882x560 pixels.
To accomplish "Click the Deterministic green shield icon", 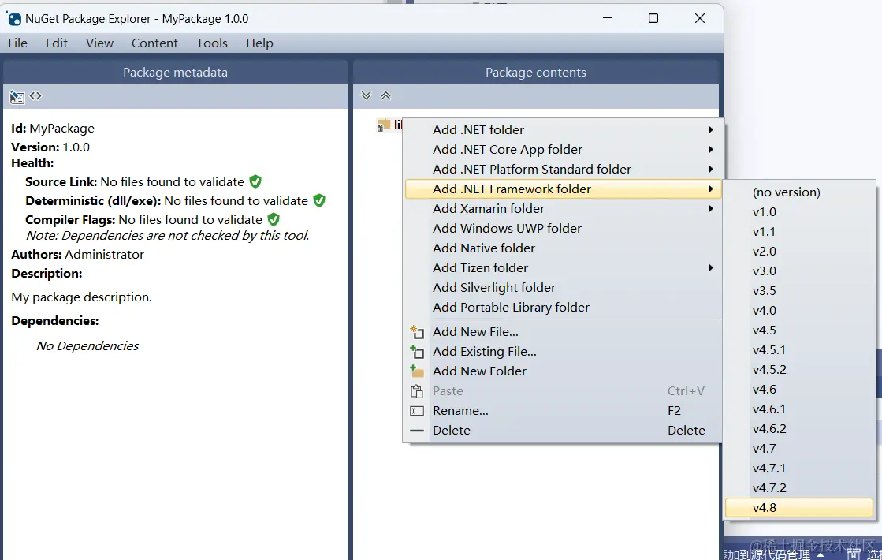I will [x=319, y=200].
